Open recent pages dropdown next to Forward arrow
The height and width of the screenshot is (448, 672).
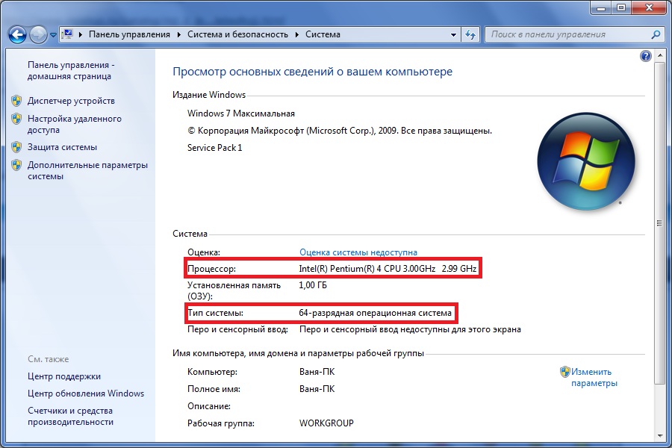point(53,35)
